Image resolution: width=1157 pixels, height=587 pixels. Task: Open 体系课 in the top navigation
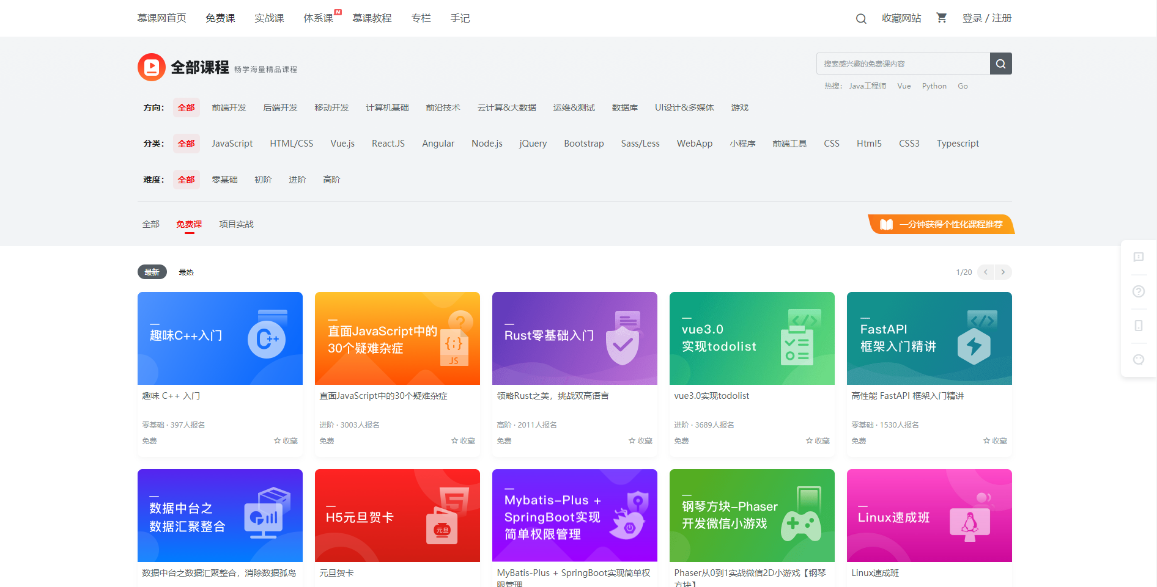click(318, 18)
